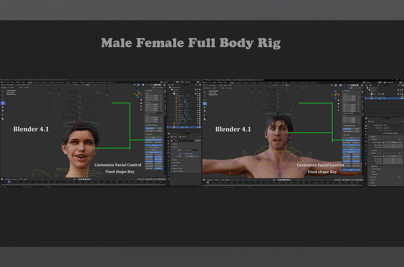The image size is (404, 267).
Task: Toggle render Noise Threshold checkbox
Action: pos(384,156)
